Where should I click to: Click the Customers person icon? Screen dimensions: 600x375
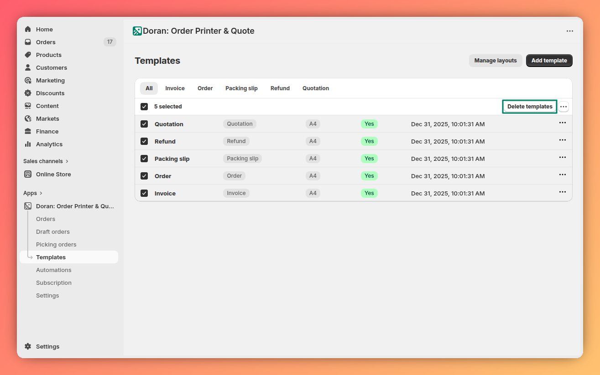[x=28, y=67]
